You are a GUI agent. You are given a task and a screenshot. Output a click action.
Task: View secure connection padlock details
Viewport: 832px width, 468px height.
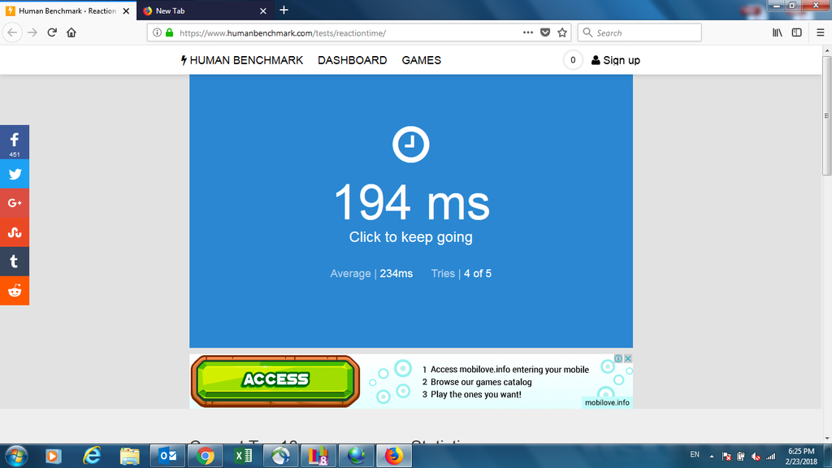169,32
